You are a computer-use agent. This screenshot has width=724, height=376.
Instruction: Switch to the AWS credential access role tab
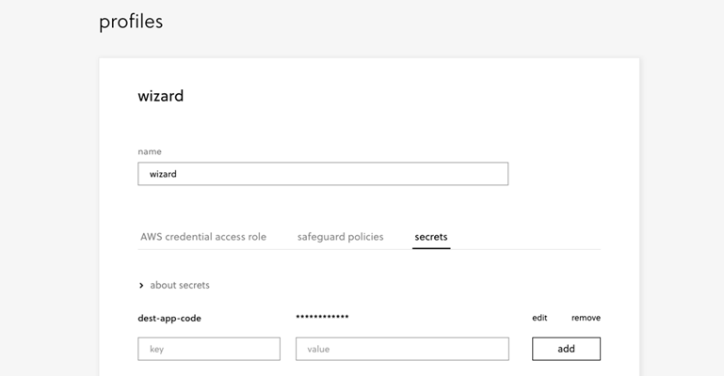203,237
